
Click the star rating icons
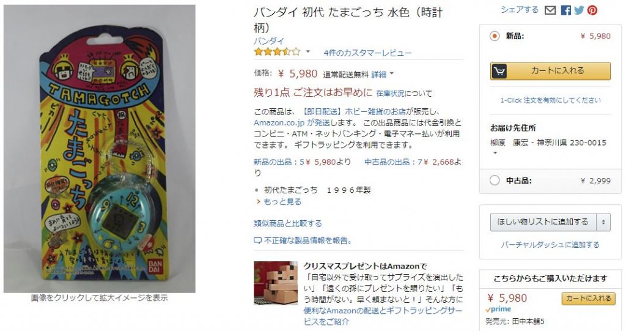point(277,52)
